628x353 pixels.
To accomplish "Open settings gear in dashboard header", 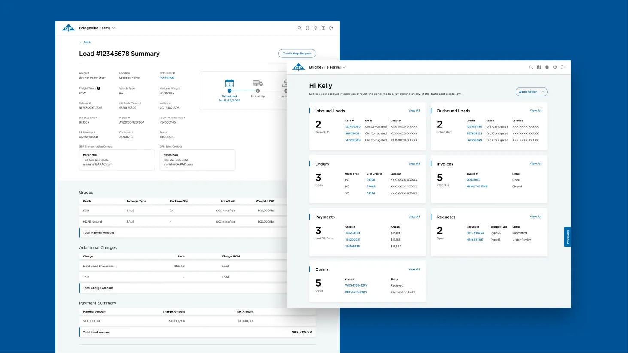I will pyautogui.click(x=547, y=67).
